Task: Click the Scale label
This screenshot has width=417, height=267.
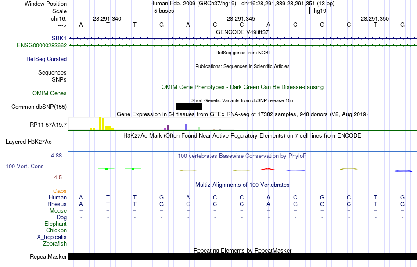Action: pyautogui.click(x=60, y=11)
